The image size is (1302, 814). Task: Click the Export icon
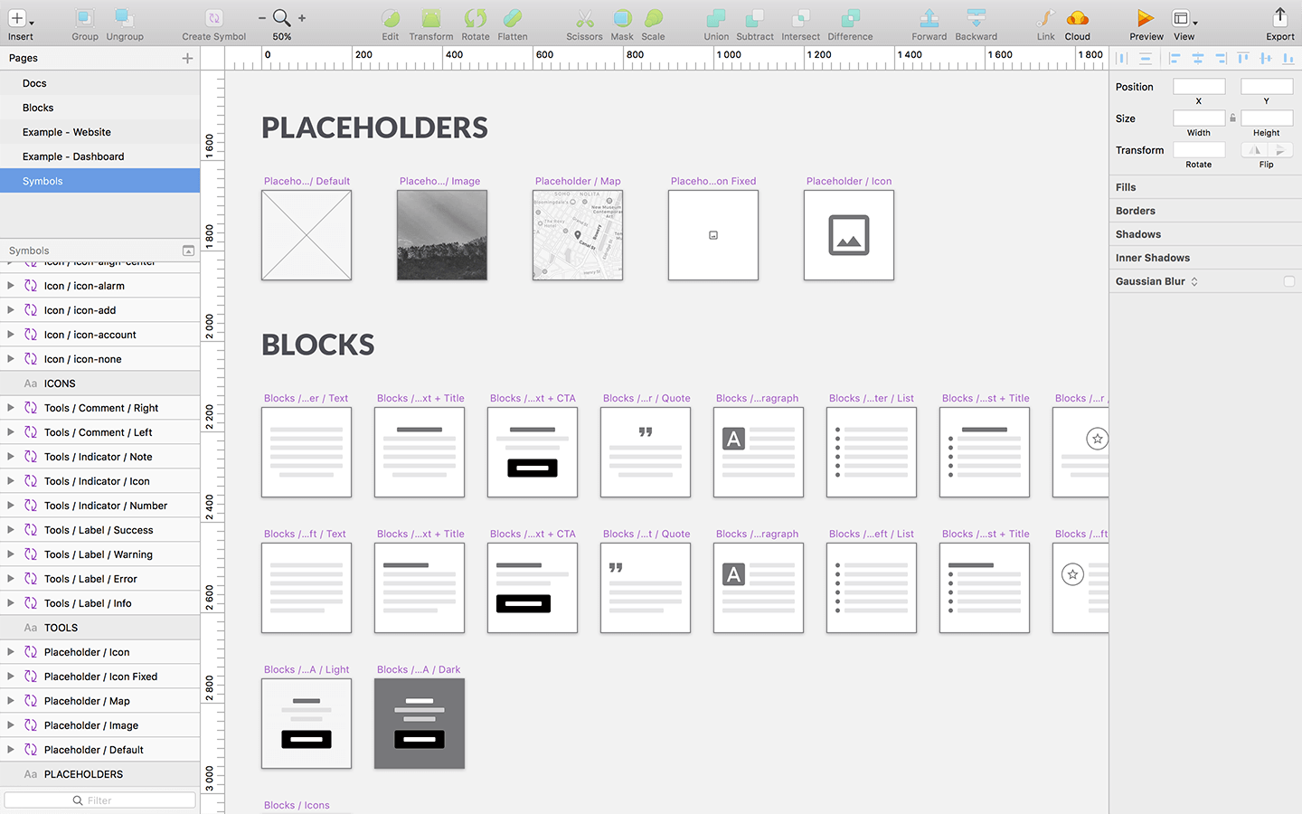coord(1280,18)
